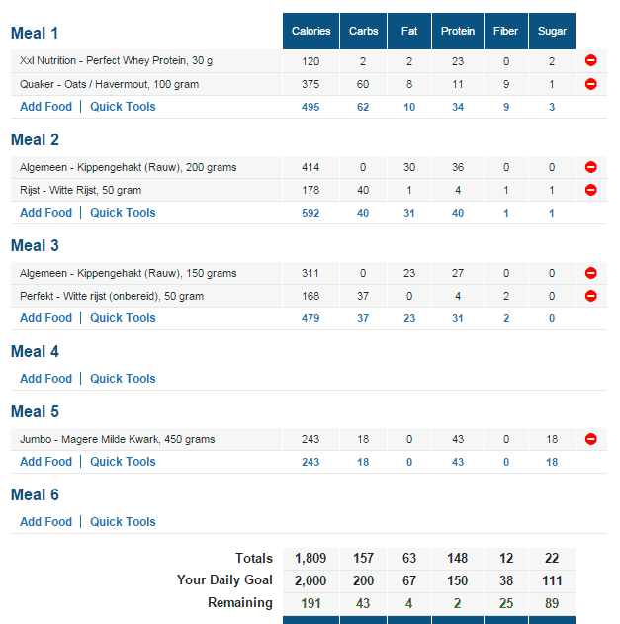Viewport: 620px width, 624px height.
Task: Click Add Food under Meal 1
Action: pyautogui.click(x=45, y=107)
